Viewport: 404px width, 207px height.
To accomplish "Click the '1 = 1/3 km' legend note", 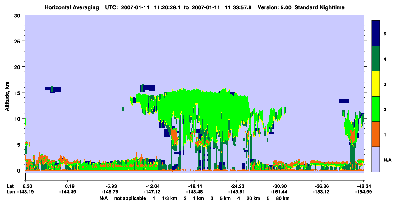I will (165, 198).
